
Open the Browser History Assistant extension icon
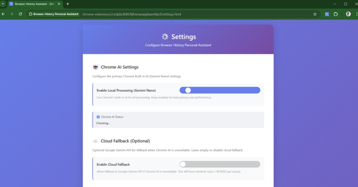327,14
